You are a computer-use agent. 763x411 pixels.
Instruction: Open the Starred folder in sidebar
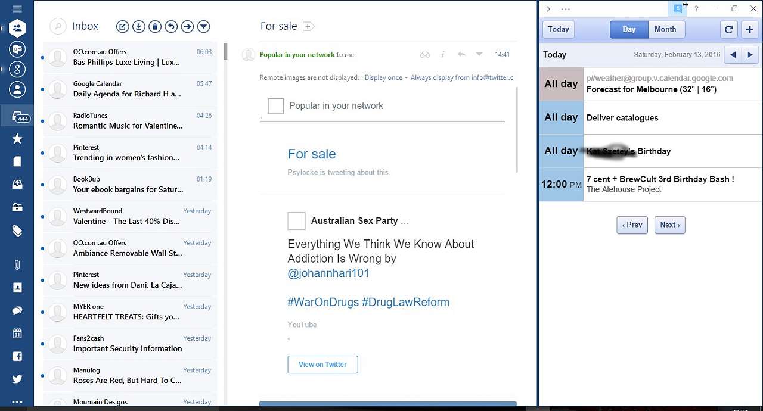[17, 139]
